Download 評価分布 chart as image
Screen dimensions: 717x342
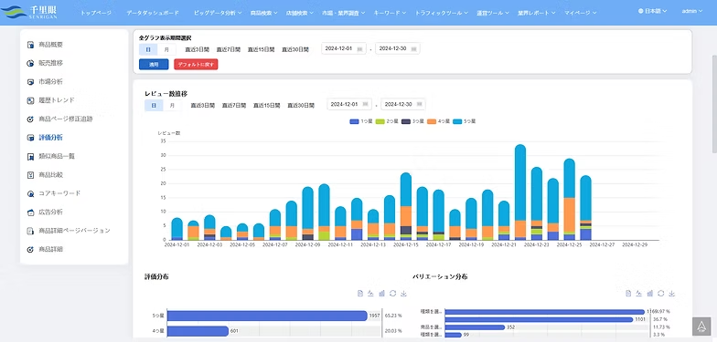403,294
